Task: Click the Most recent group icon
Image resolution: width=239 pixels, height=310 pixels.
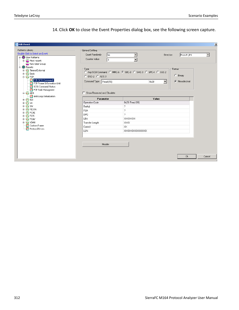Action: 28,61
